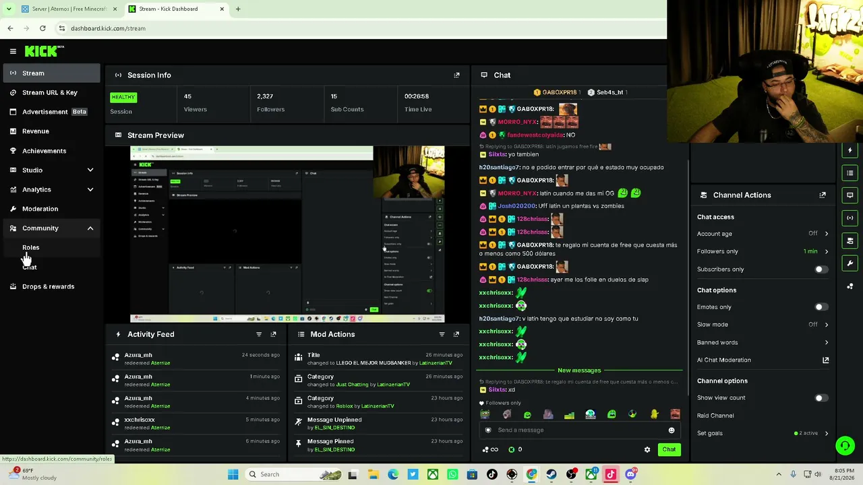Filter the Mod Actions list
863x485 pixels.
[x=442, y=334]
